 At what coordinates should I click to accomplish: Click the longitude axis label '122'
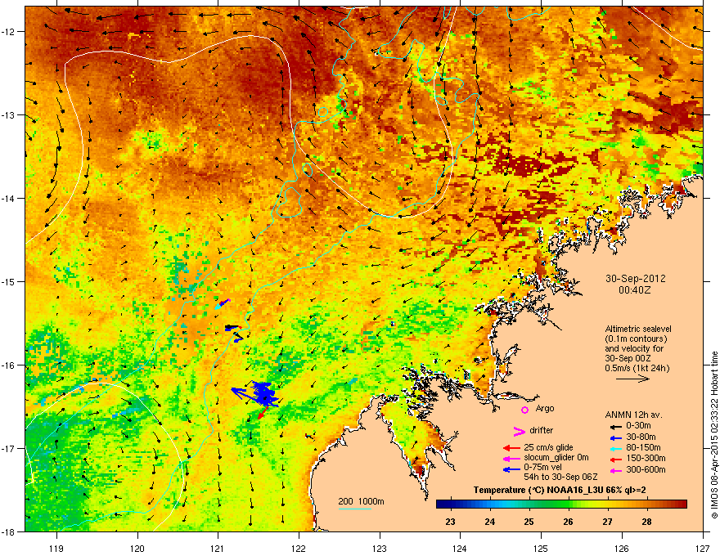299,549
